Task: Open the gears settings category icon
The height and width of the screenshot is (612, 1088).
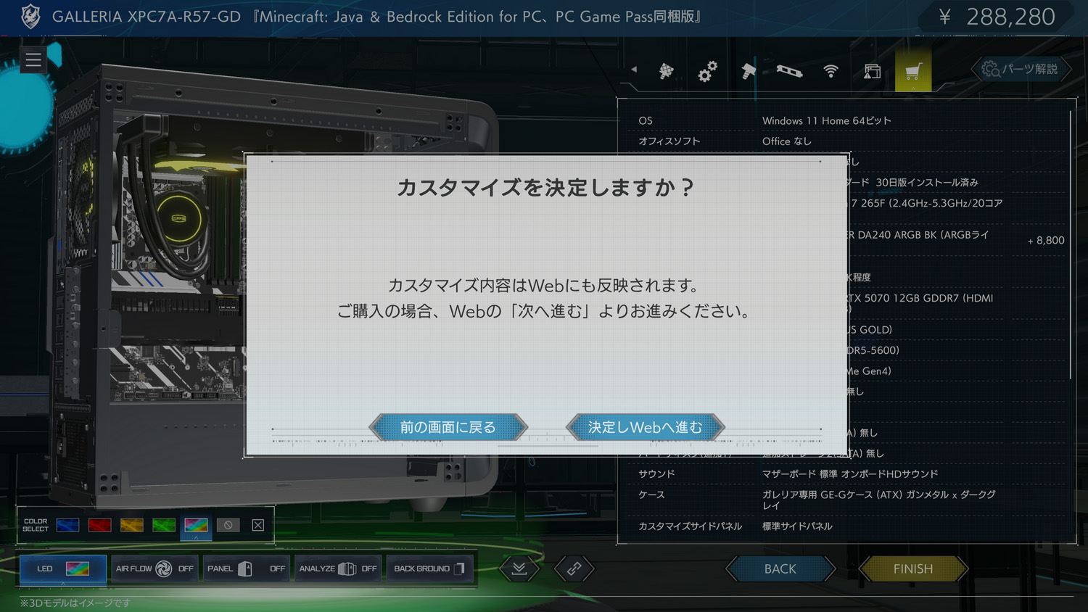Action: [x=707, y=71]
